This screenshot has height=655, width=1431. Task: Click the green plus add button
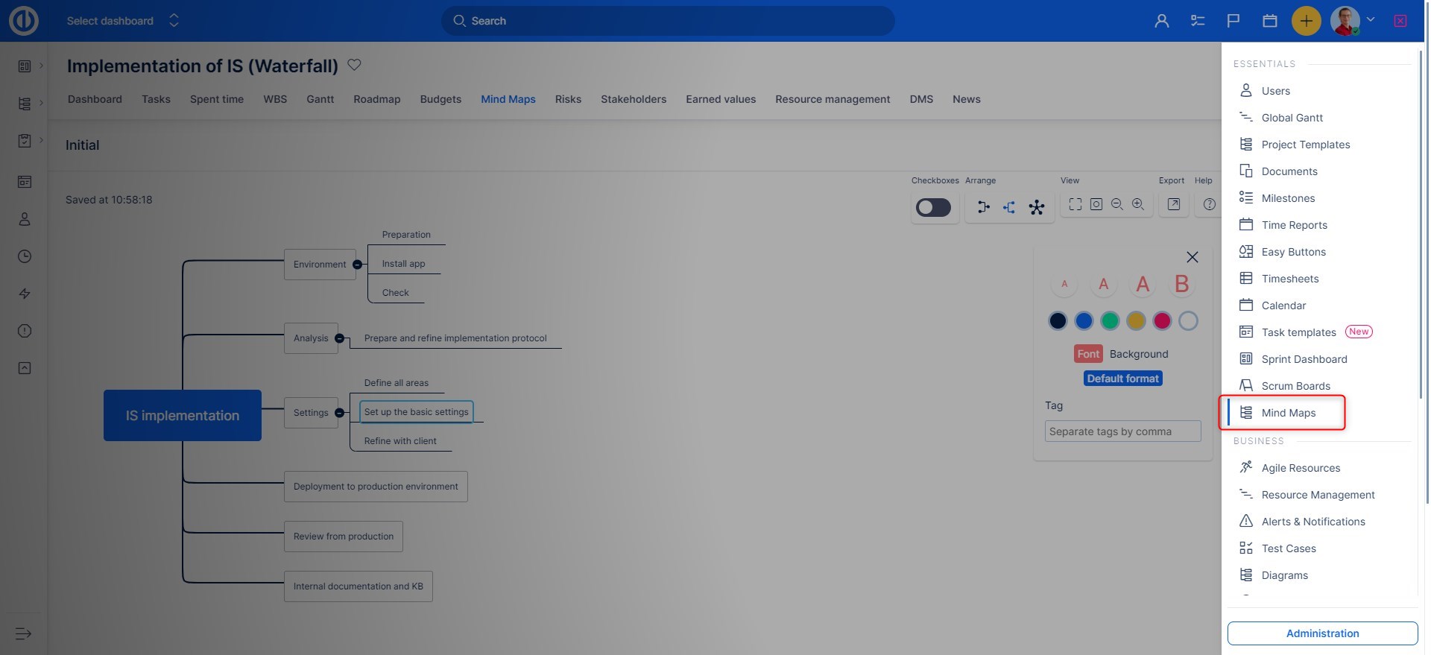click(x=1306, y=21)
